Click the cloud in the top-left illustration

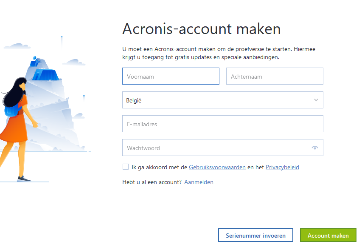[17, 45]
